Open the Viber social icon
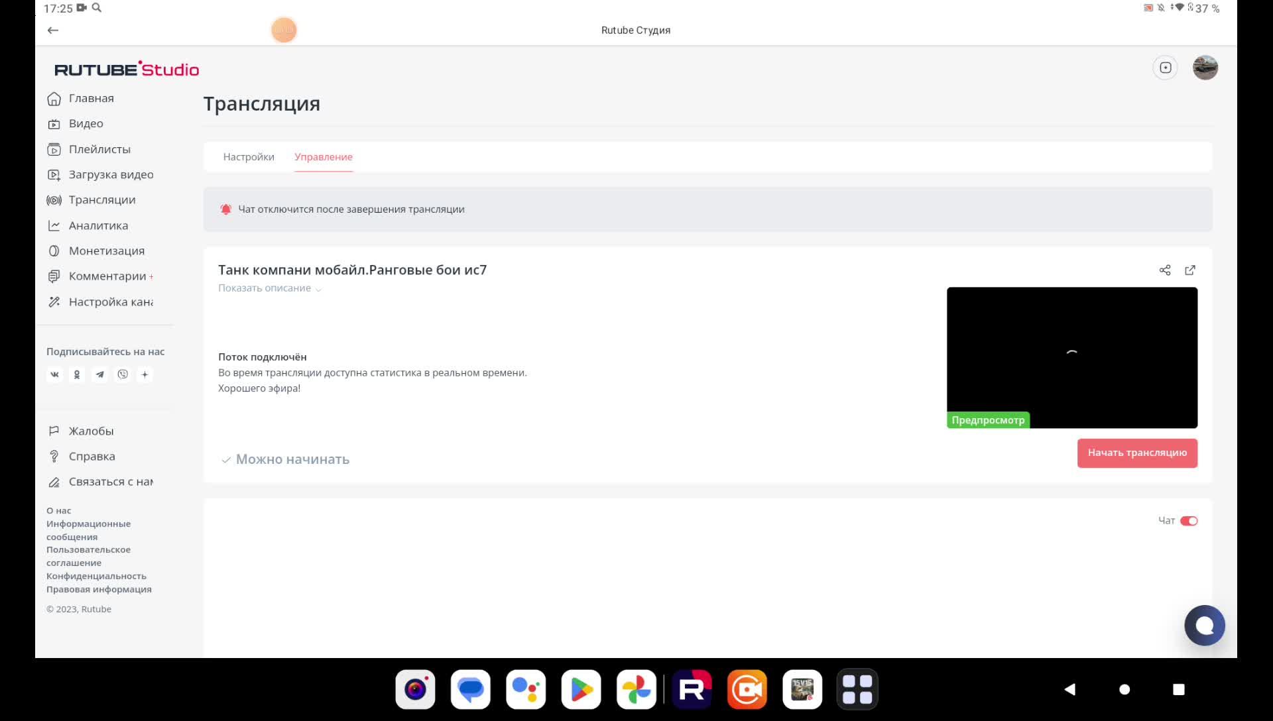 tap(123, 374)
